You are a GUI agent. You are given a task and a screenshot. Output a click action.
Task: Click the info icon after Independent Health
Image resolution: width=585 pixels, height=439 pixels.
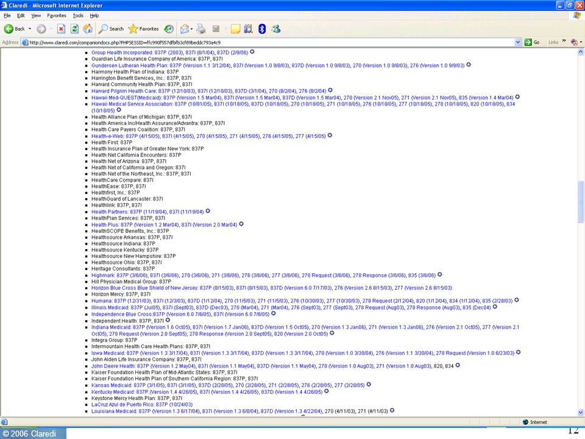click(x=168, y=320)
